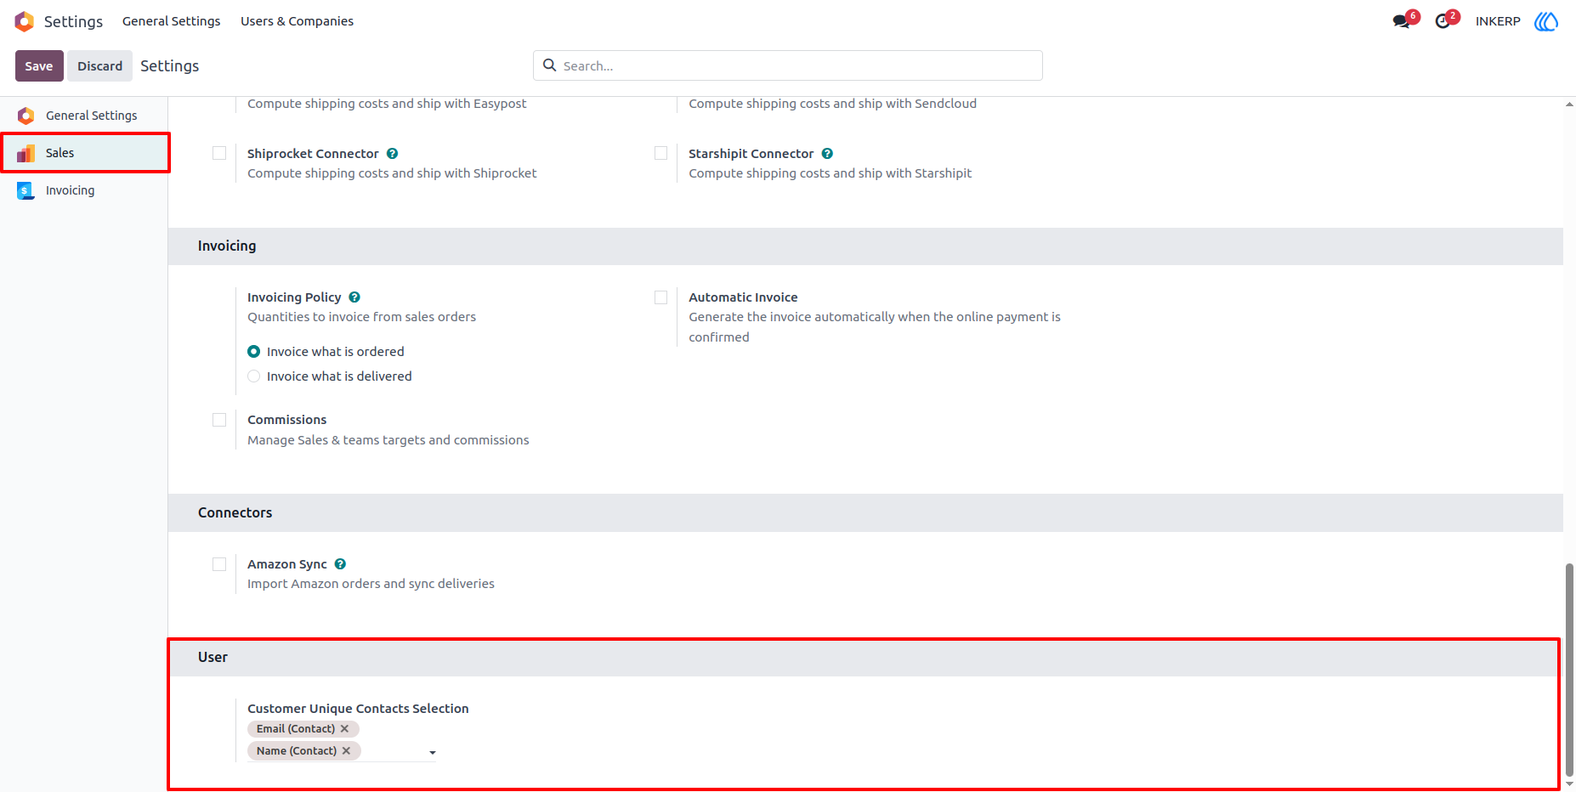Remove the Name (Contact) tag
The width and height of the screenshot is (1576, 792).
click(x=346, y=751)
